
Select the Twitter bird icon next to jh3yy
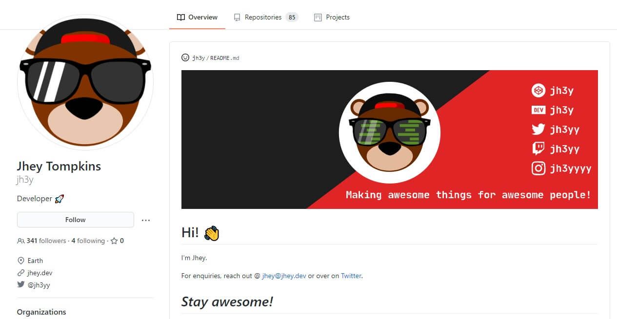point(538,129)
